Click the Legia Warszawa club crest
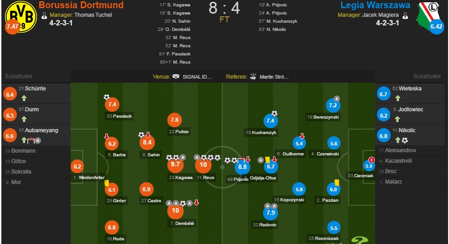 point(428,15)
